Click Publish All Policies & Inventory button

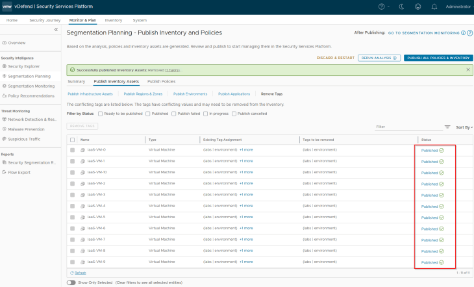tap(438, 58)
